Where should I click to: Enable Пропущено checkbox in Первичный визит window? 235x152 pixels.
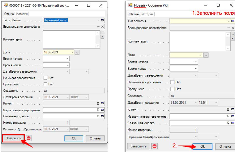[x=46, y=84]
